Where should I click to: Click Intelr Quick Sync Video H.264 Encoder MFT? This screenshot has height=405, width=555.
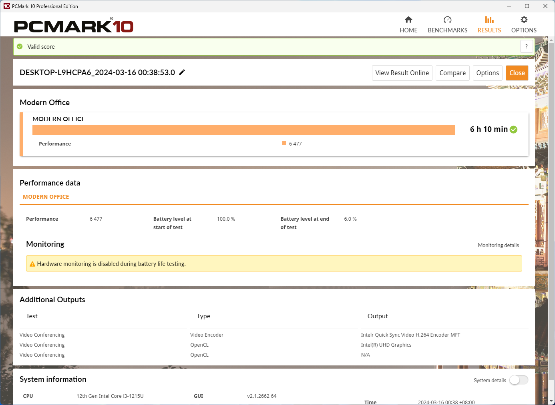[x=410, y=335]
